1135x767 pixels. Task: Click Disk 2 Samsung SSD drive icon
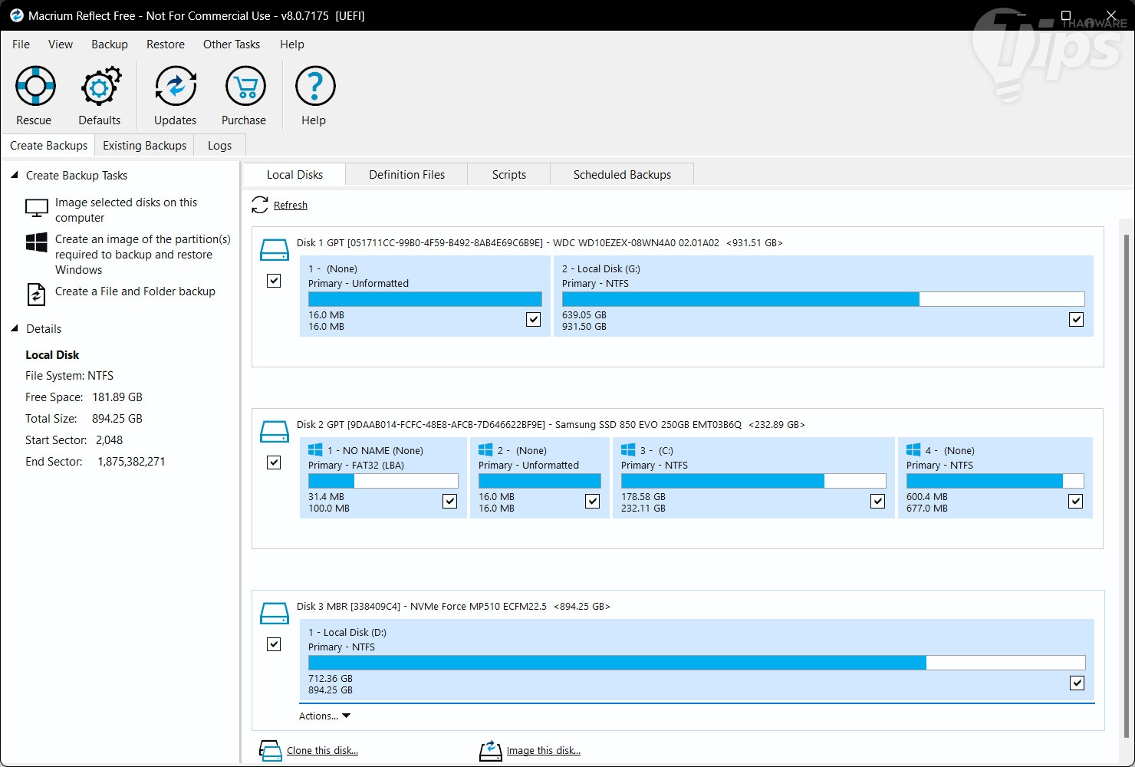(x=274, y=431)
